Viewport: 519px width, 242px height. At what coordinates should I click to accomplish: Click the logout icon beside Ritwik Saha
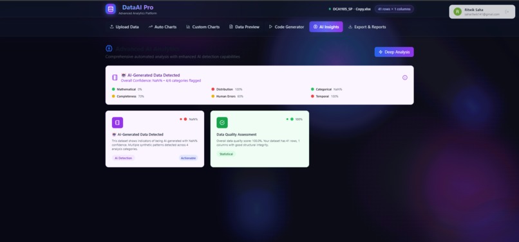pos(507,12)
